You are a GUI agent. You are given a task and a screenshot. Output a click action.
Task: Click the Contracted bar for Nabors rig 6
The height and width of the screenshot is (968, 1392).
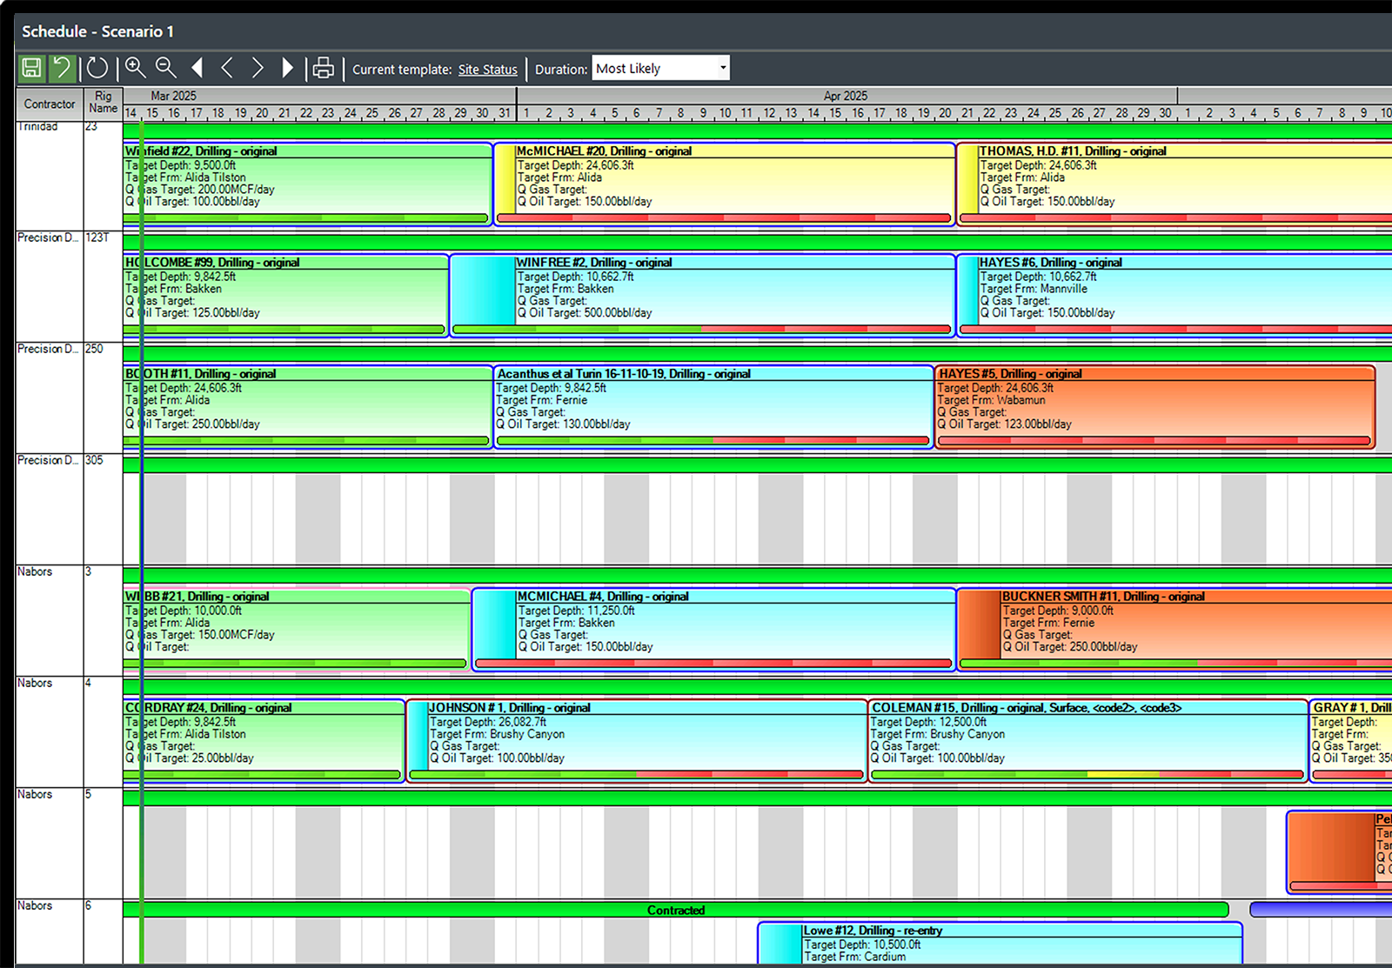tap(675, 910)
